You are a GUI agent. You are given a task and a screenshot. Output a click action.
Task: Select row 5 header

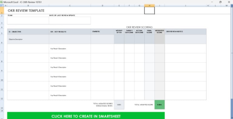coord(2,32)
